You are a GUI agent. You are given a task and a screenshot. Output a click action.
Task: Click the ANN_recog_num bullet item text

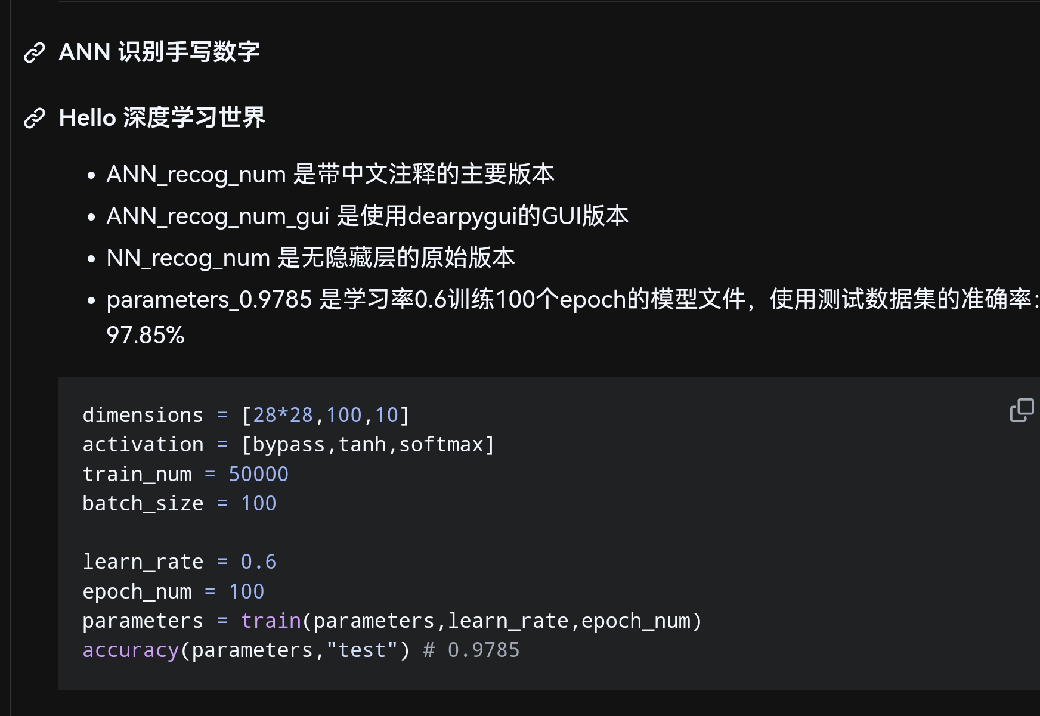coord(330,174)
